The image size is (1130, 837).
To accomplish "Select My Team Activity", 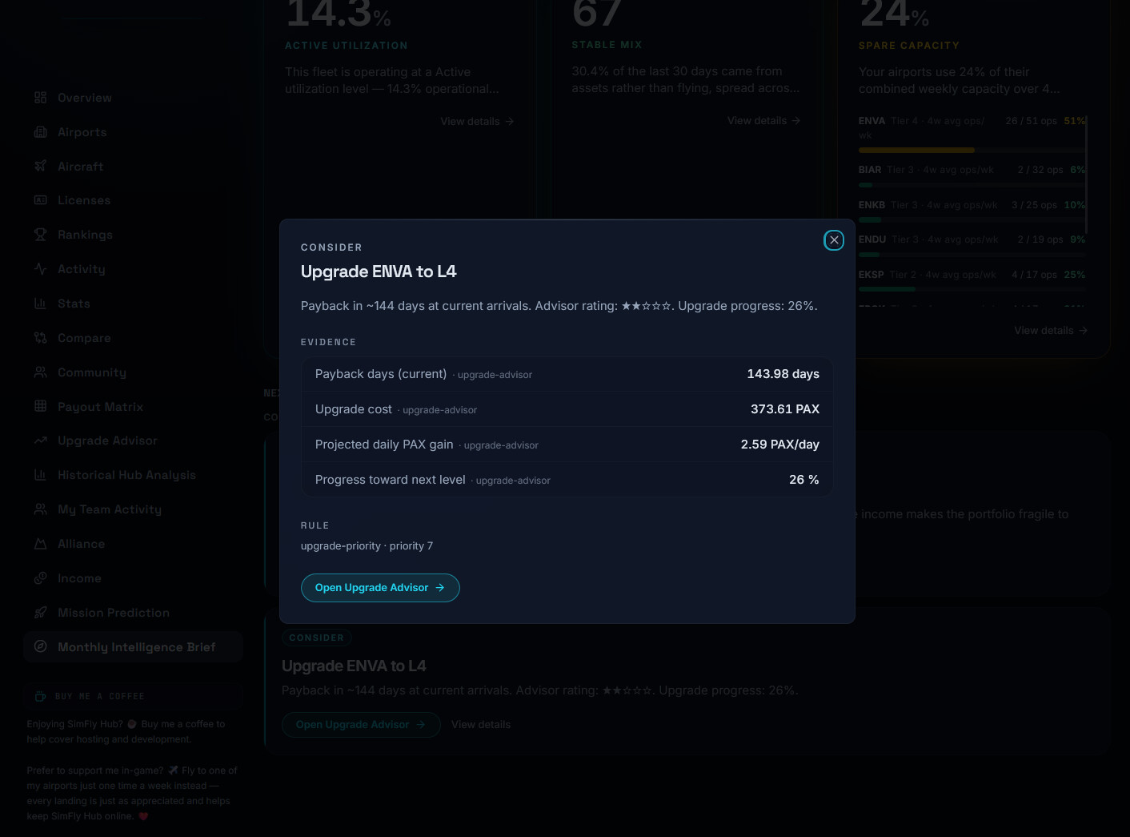I will (x=133, y=509).
